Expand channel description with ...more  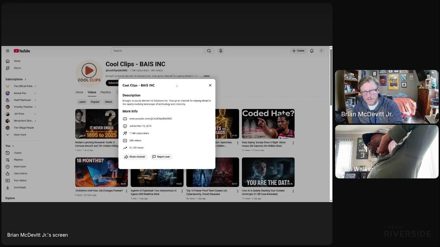pos(206,76)
